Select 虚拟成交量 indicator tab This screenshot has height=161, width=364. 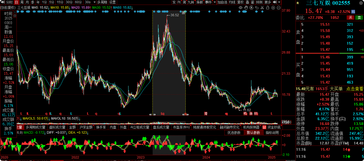click(x=57, y=127)
